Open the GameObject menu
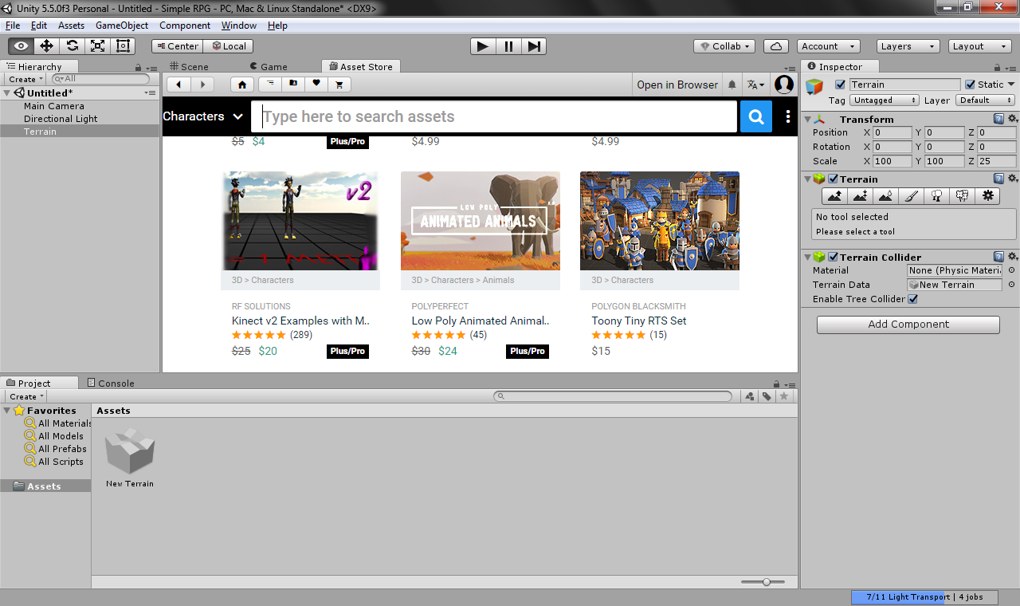1020x606 pixels. pyautogui.click(x=122, y=26)
